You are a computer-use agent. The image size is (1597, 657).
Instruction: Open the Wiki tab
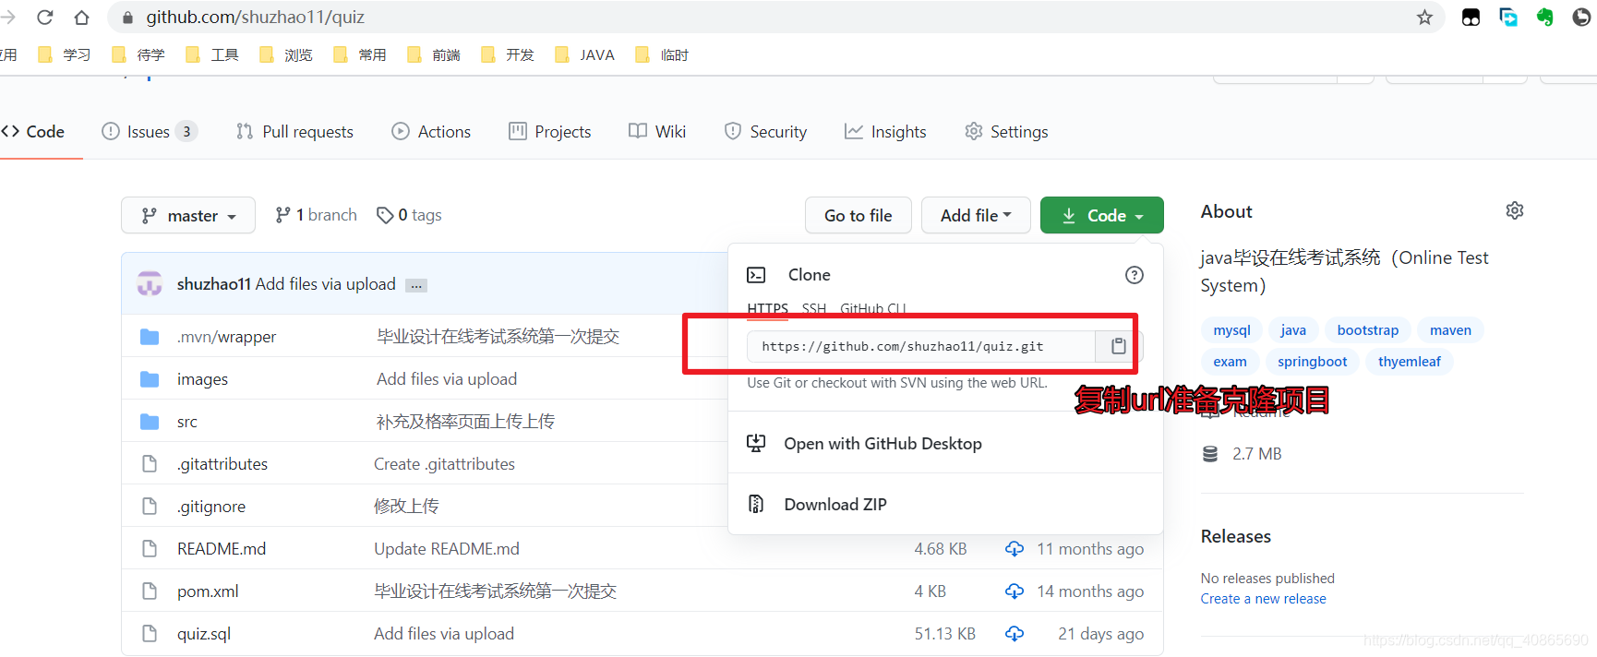(x=657, y=132)
